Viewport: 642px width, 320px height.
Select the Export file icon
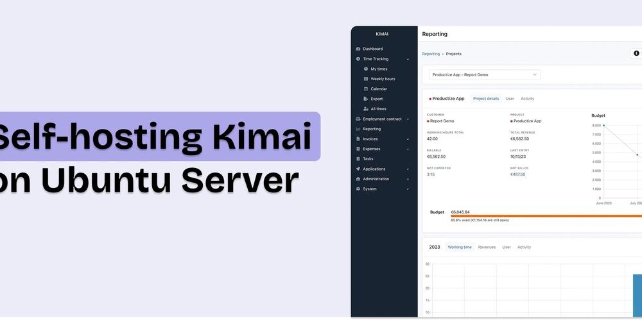pyautogui.click(x=366, y=99)
